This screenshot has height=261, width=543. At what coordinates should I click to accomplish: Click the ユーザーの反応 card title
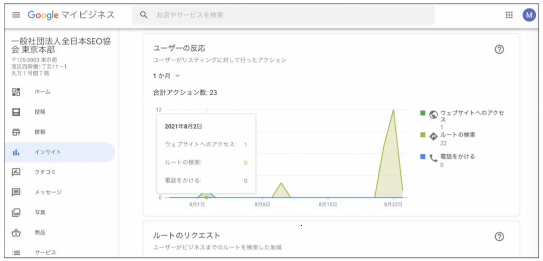[x=179, y=48]
